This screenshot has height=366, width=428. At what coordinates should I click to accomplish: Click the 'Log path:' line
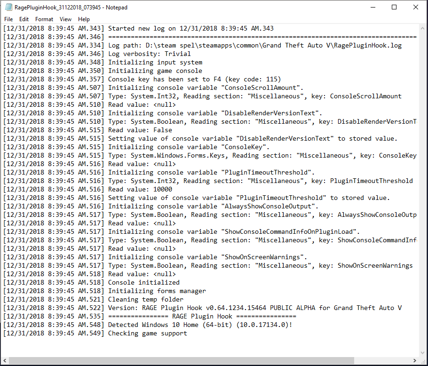point(203,45)
